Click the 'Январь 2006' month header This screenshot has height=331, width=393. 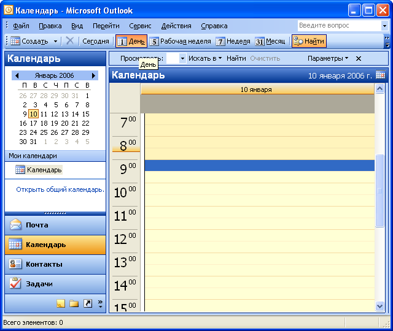click(x=55, y=75)
